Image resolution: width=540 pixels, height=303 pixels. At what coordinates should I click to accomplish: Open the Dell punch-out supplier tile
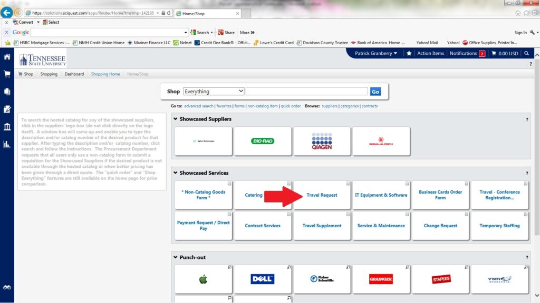click(262, 279)
